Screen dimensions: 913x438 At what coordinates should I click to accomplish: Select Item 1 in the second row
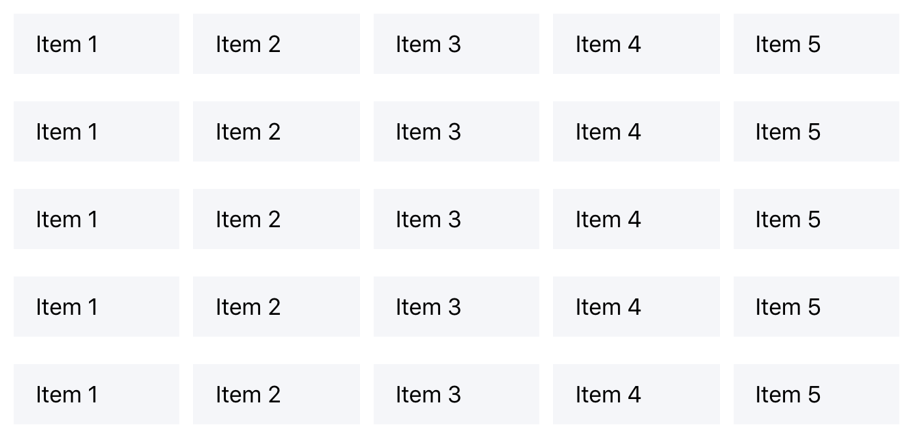(96, 131)
